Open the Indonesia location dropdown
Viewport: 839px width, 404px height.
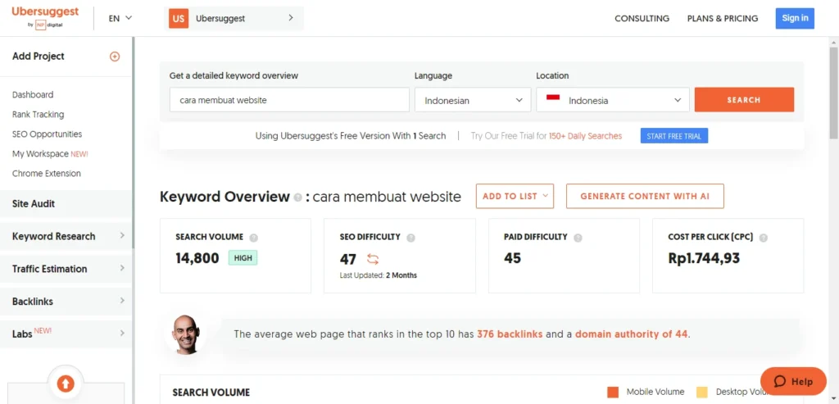613,100
